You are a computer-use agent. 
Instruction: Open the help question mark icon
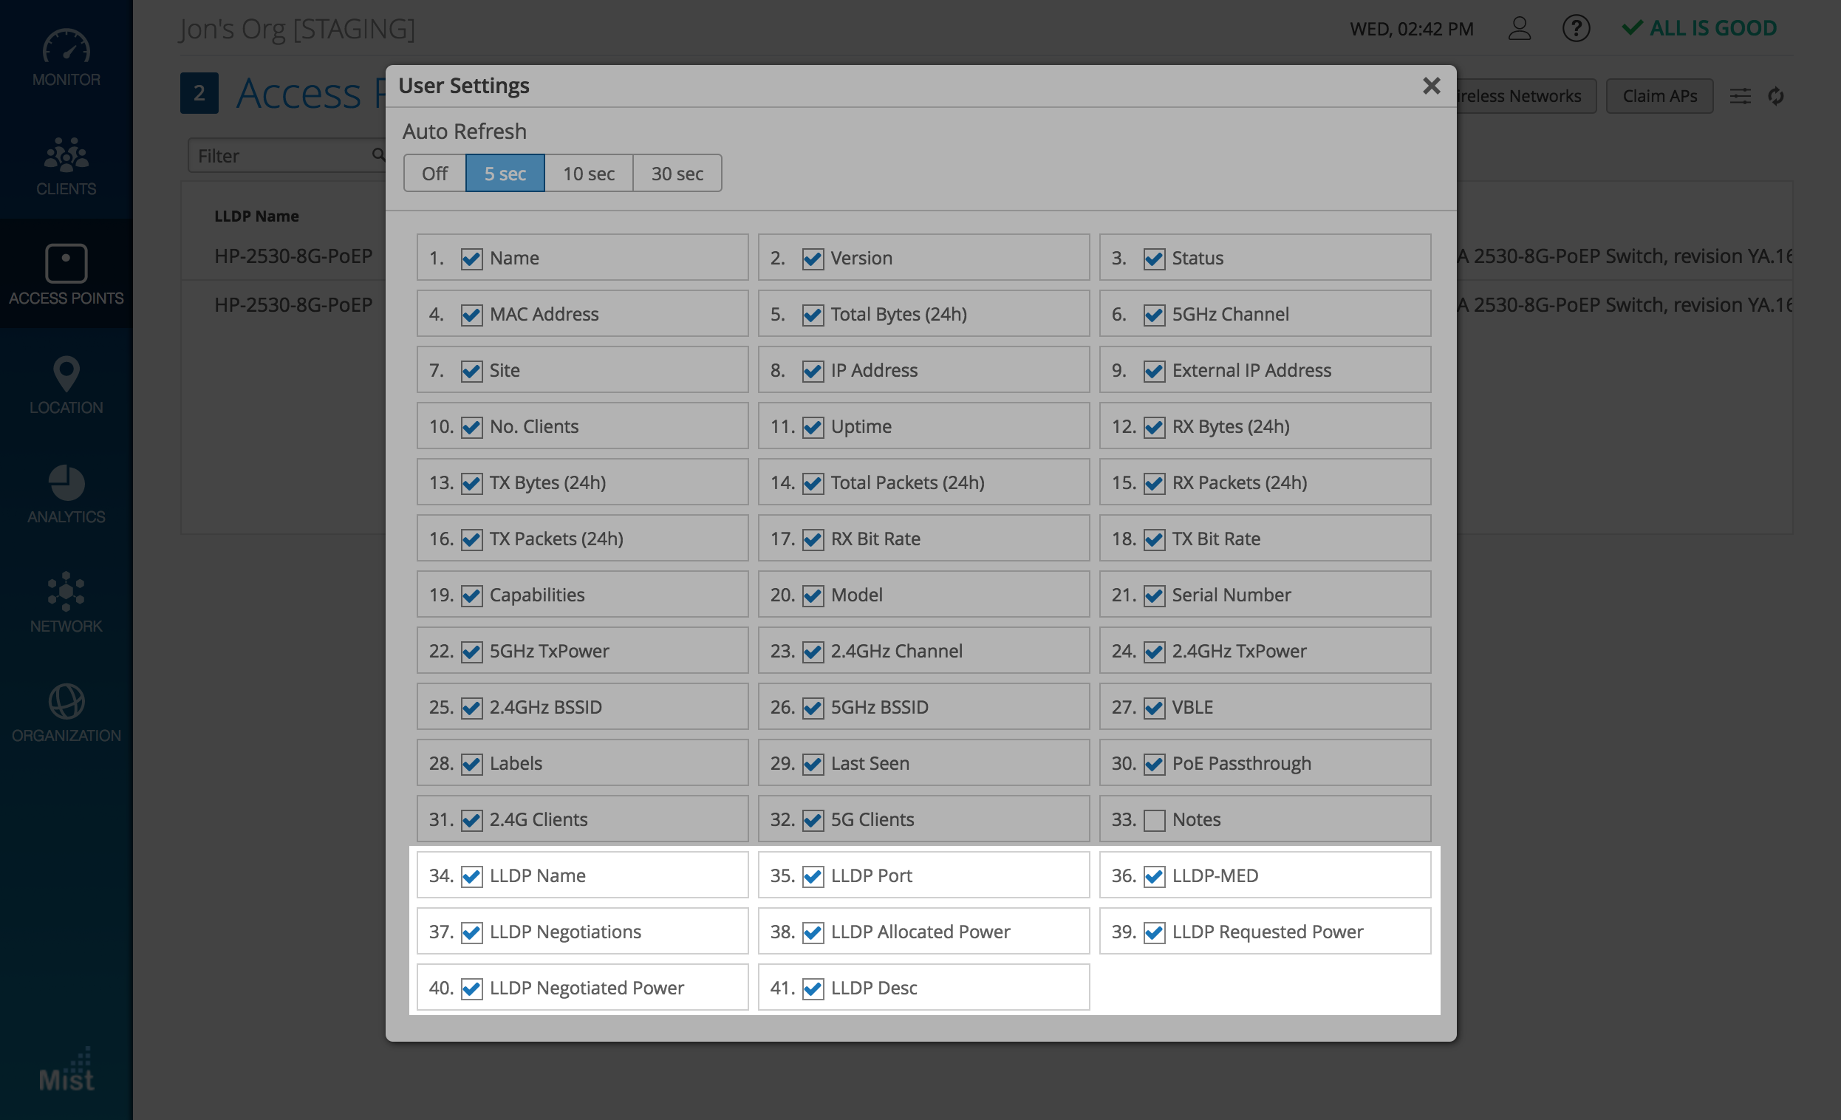point(1575,28)
